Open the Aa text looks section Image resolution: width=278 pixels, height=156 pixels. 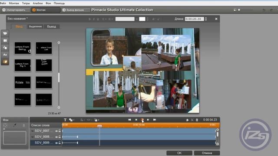[x=5, y=55]
